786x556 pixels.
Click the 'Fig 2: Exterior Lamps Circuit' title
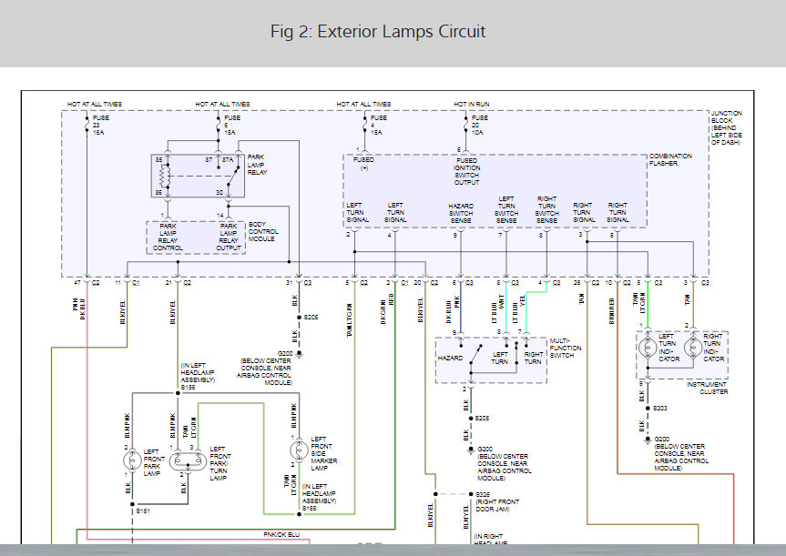click(378, 32)
